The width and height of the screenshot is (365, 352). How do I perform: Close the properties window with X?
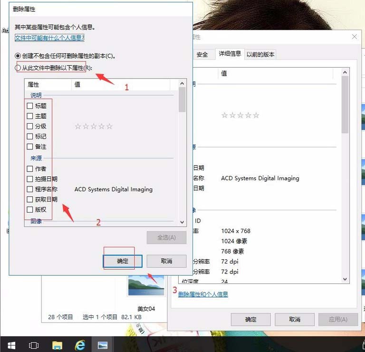[x=354, y=37]
